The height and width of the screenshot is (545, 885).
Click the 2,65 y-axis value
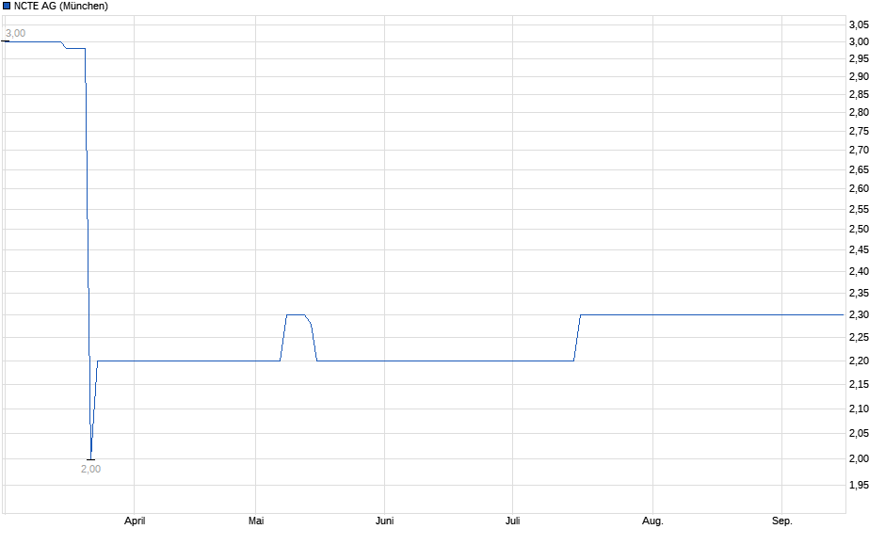(x=859, y=169)
